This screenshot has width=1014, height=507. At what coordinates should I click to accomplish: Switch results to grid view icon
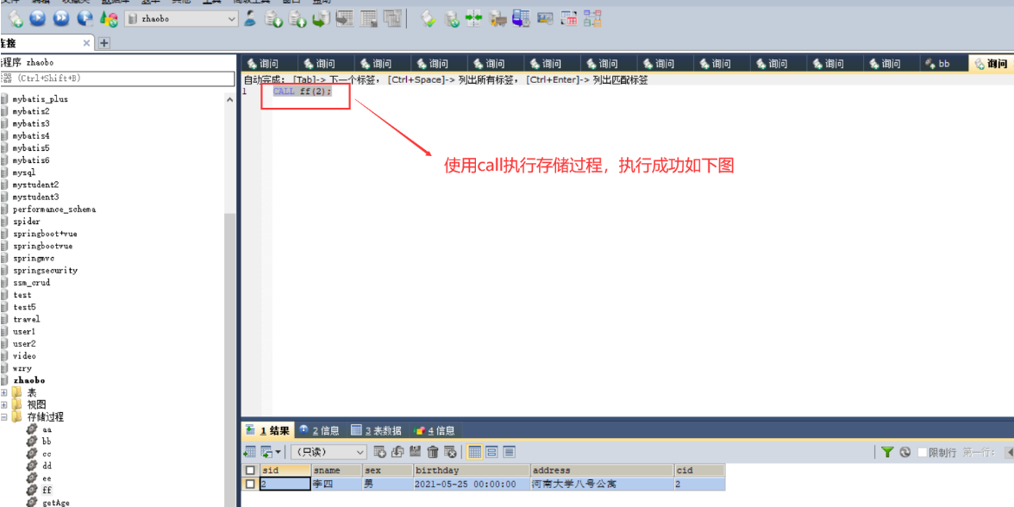pyautogui.click(x=474, y=452)
